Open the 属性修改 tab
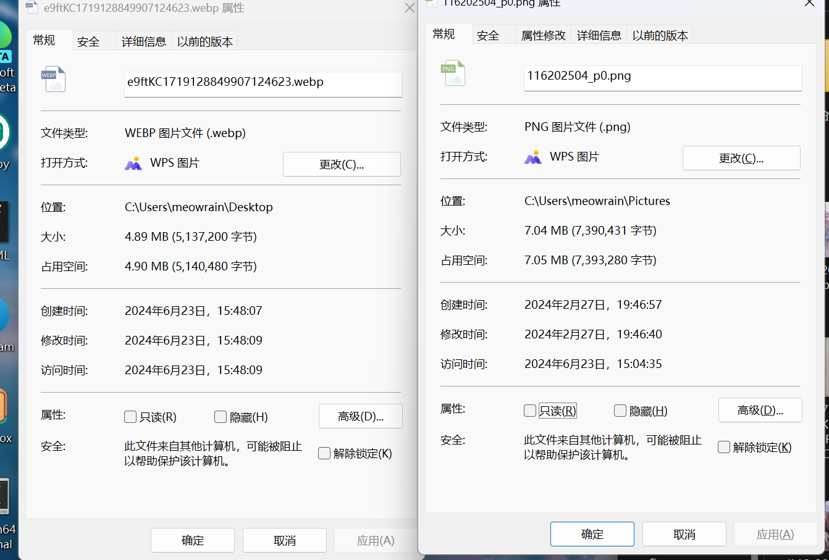This screenshot has width=829, height=560. 543,36
